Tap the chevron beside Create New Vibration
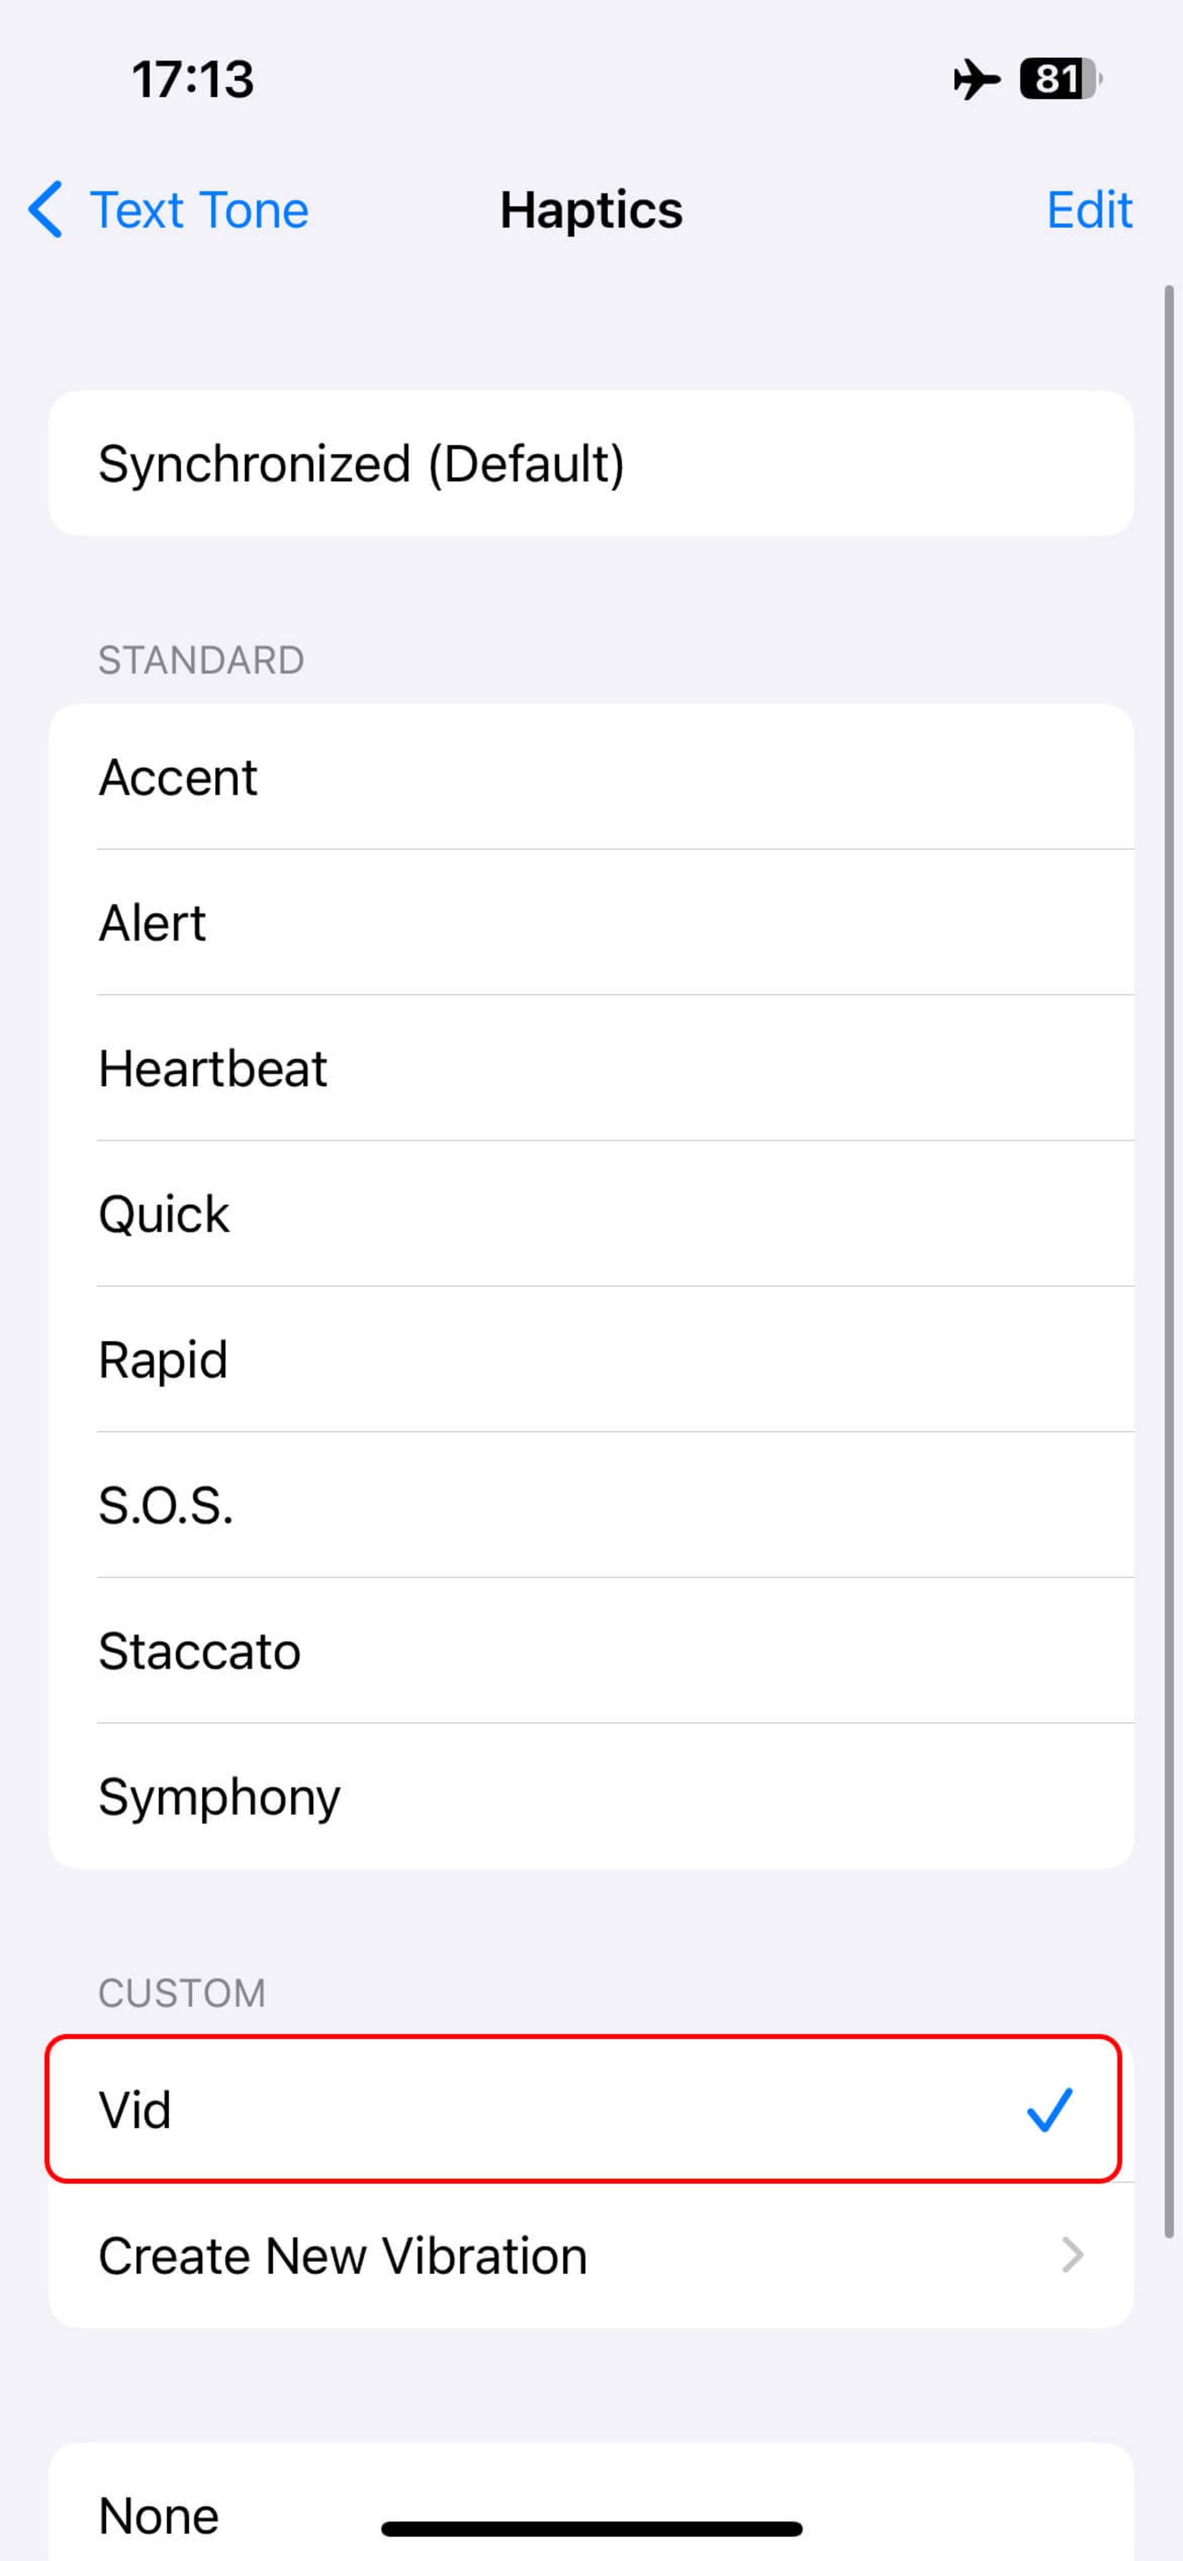 coord(1071,2255)
